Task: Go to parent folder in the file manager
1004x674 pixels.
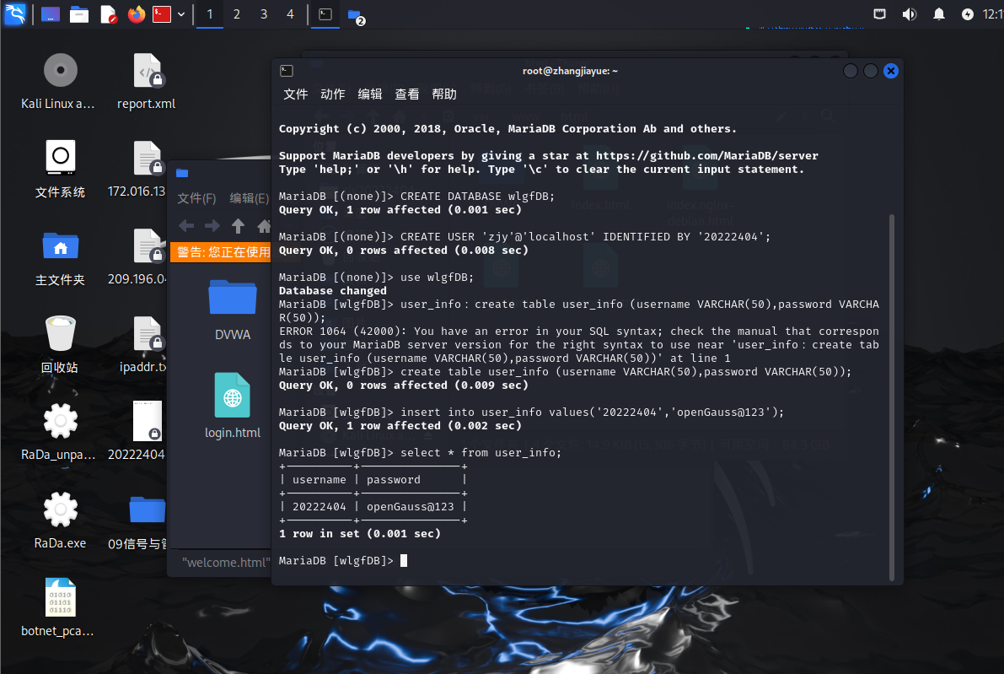Action: tap(238, 225)
